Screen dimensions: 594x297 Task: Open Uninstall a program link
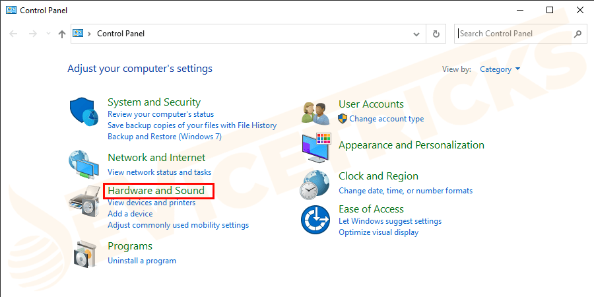[x=142, y=261]
